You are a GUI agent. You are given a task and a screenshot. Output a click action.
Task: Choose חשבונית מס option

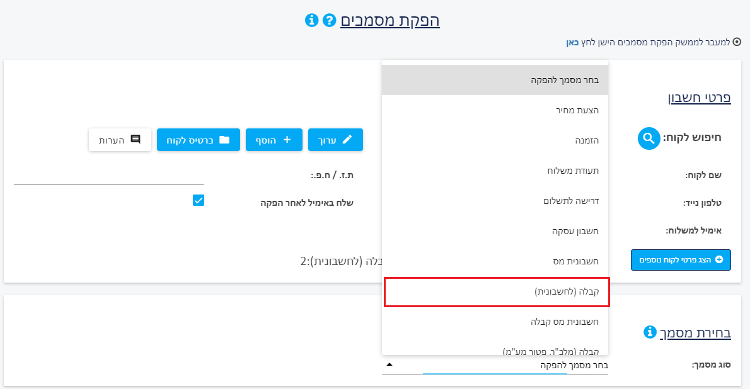point(495,261)
